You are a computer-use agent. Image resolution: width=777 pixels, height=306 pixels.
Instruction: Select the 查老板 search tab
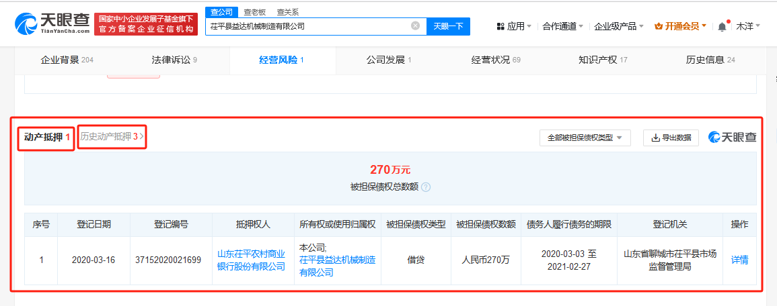(x=253, y=12)
